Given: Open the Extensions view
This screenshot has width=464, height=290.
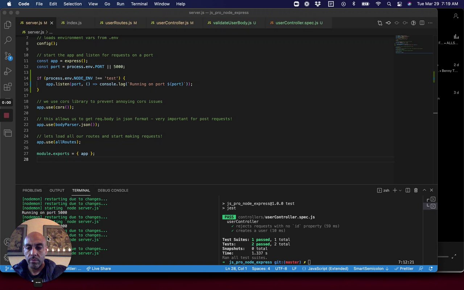Looking at the screenshot, I should [8, 87].
